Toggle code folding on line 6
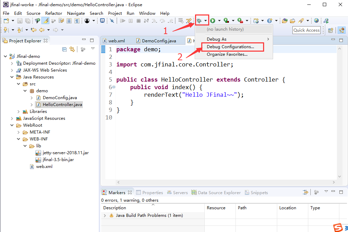Image resolution: width=348 pixels, height=232 pixels. 114,87
